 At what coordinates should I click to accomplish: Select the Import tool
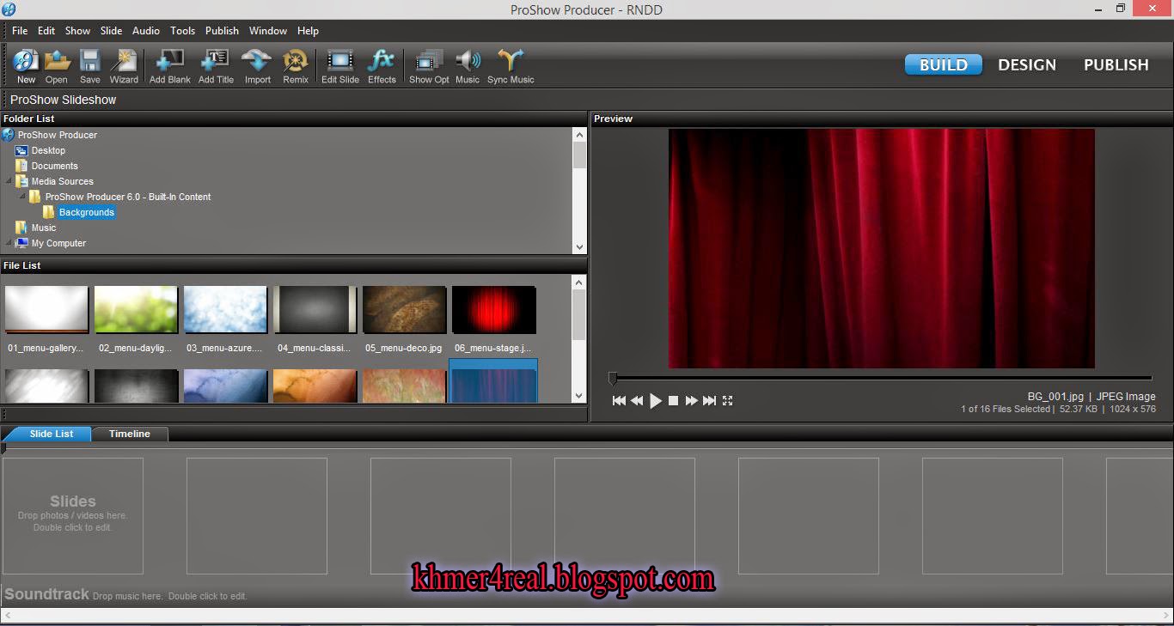click(x=257, y=64)
